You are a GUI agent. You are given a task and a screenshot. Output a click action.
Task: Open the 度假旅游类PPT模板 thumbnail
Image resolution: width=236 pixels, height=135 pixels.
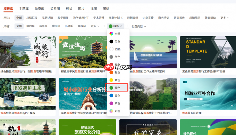coord(153,52)
